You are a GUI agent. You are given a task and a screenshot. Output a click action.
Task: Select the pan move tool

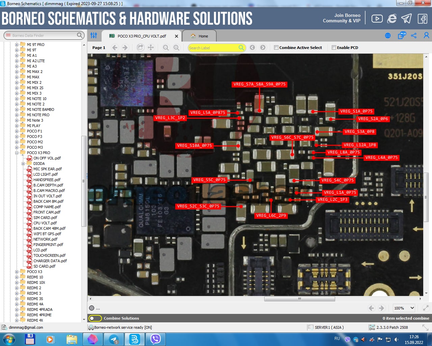tap(151, 48)
